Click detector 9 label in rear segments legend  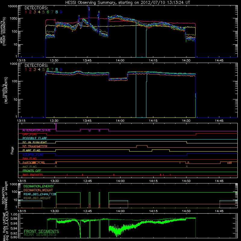click(x=61, y=70)
